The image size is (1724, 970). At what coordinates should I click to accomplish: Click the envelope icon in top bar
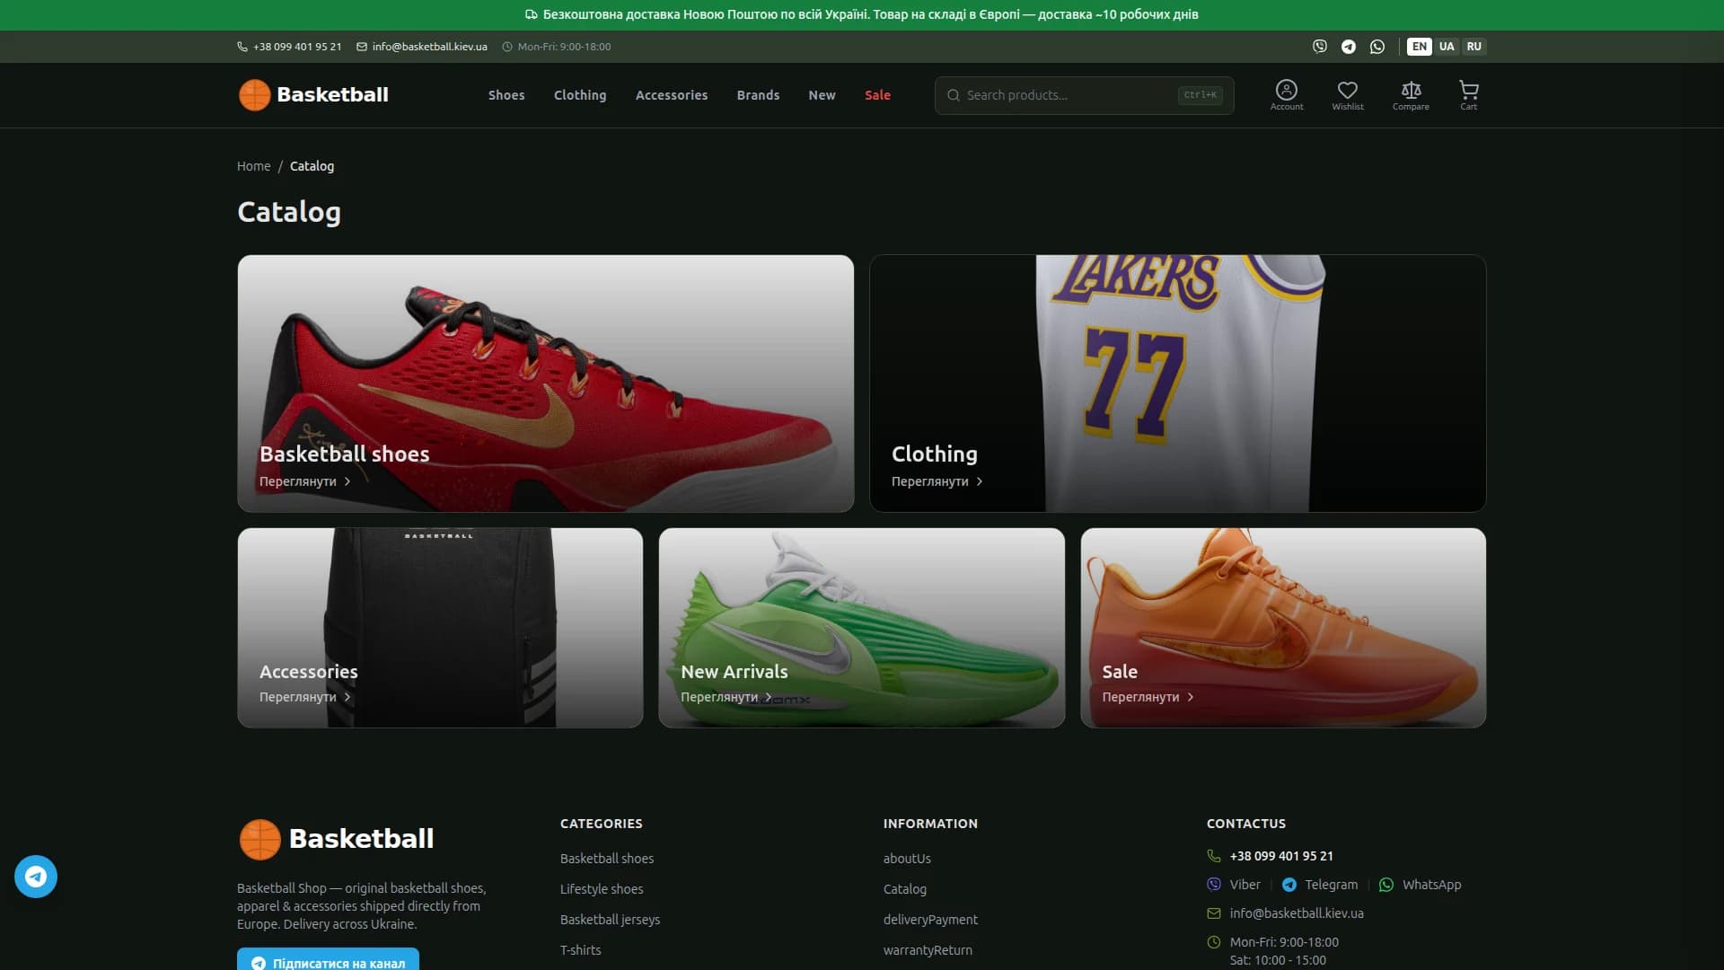[362, 47]
